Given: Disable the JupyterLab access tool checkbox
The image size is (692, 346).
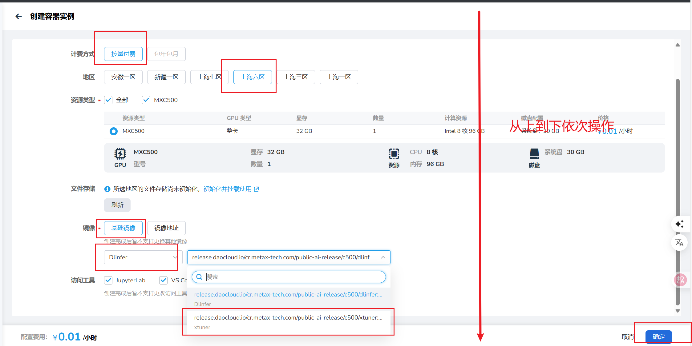Looking at the screenshot, I should (x=108, y=280).
